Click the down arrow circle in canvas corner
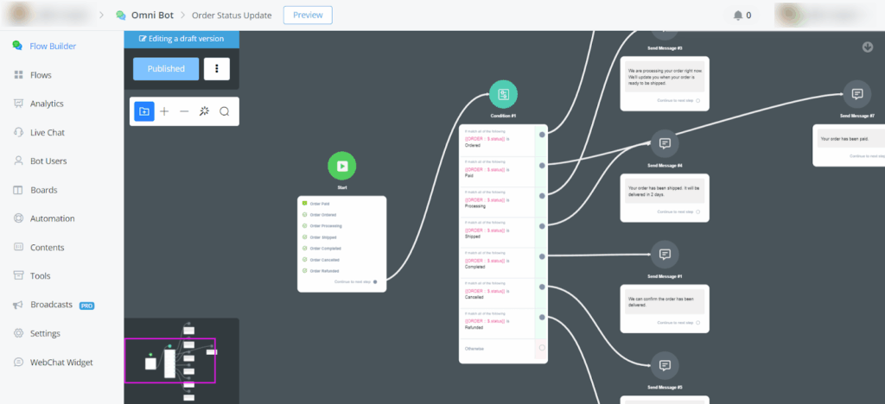Screen dimensions: 885x404 point(868,47)
